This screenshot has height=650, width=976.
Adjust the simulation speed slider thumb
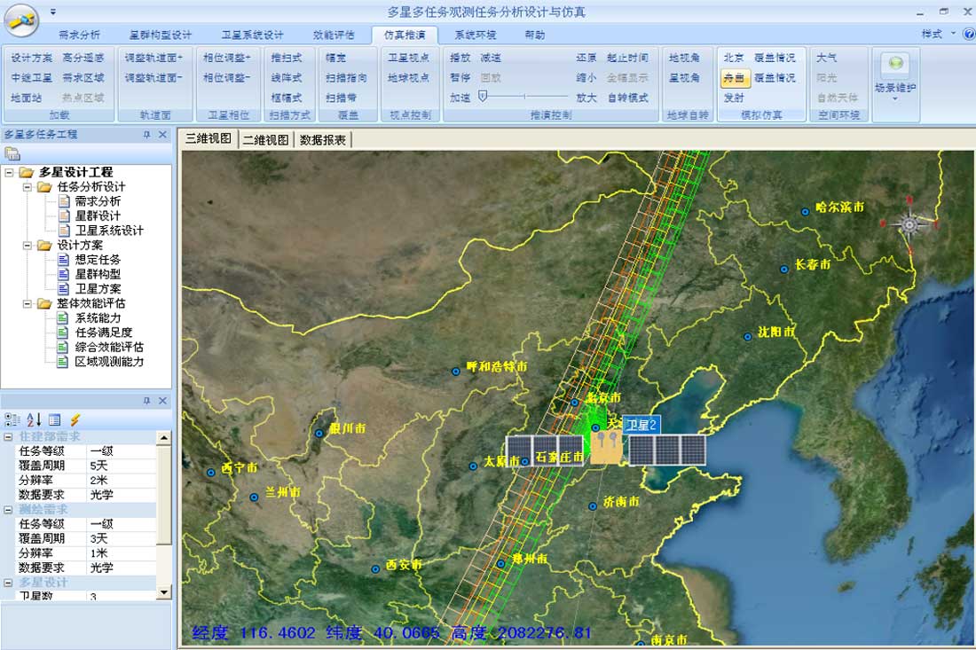(483, 97)
